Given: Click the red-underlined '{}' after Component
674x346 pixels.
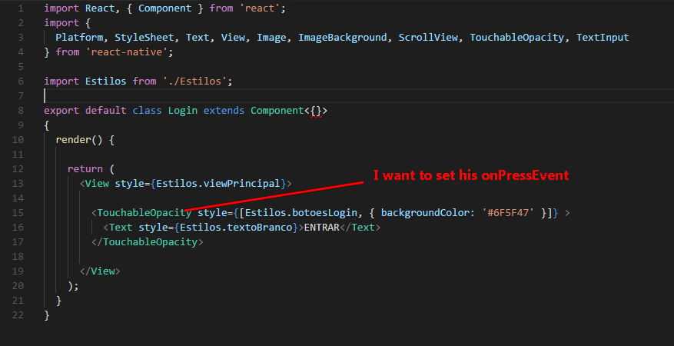Looking at the screenshot, I should click(316, 111).
